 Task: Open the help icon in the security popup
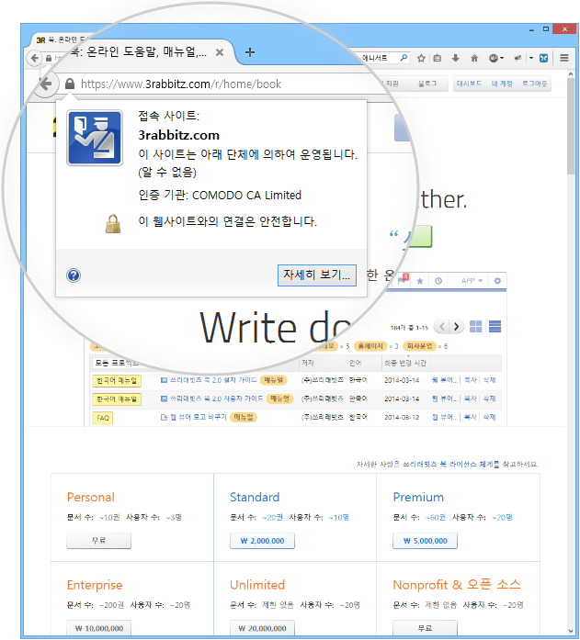[74, 275]
